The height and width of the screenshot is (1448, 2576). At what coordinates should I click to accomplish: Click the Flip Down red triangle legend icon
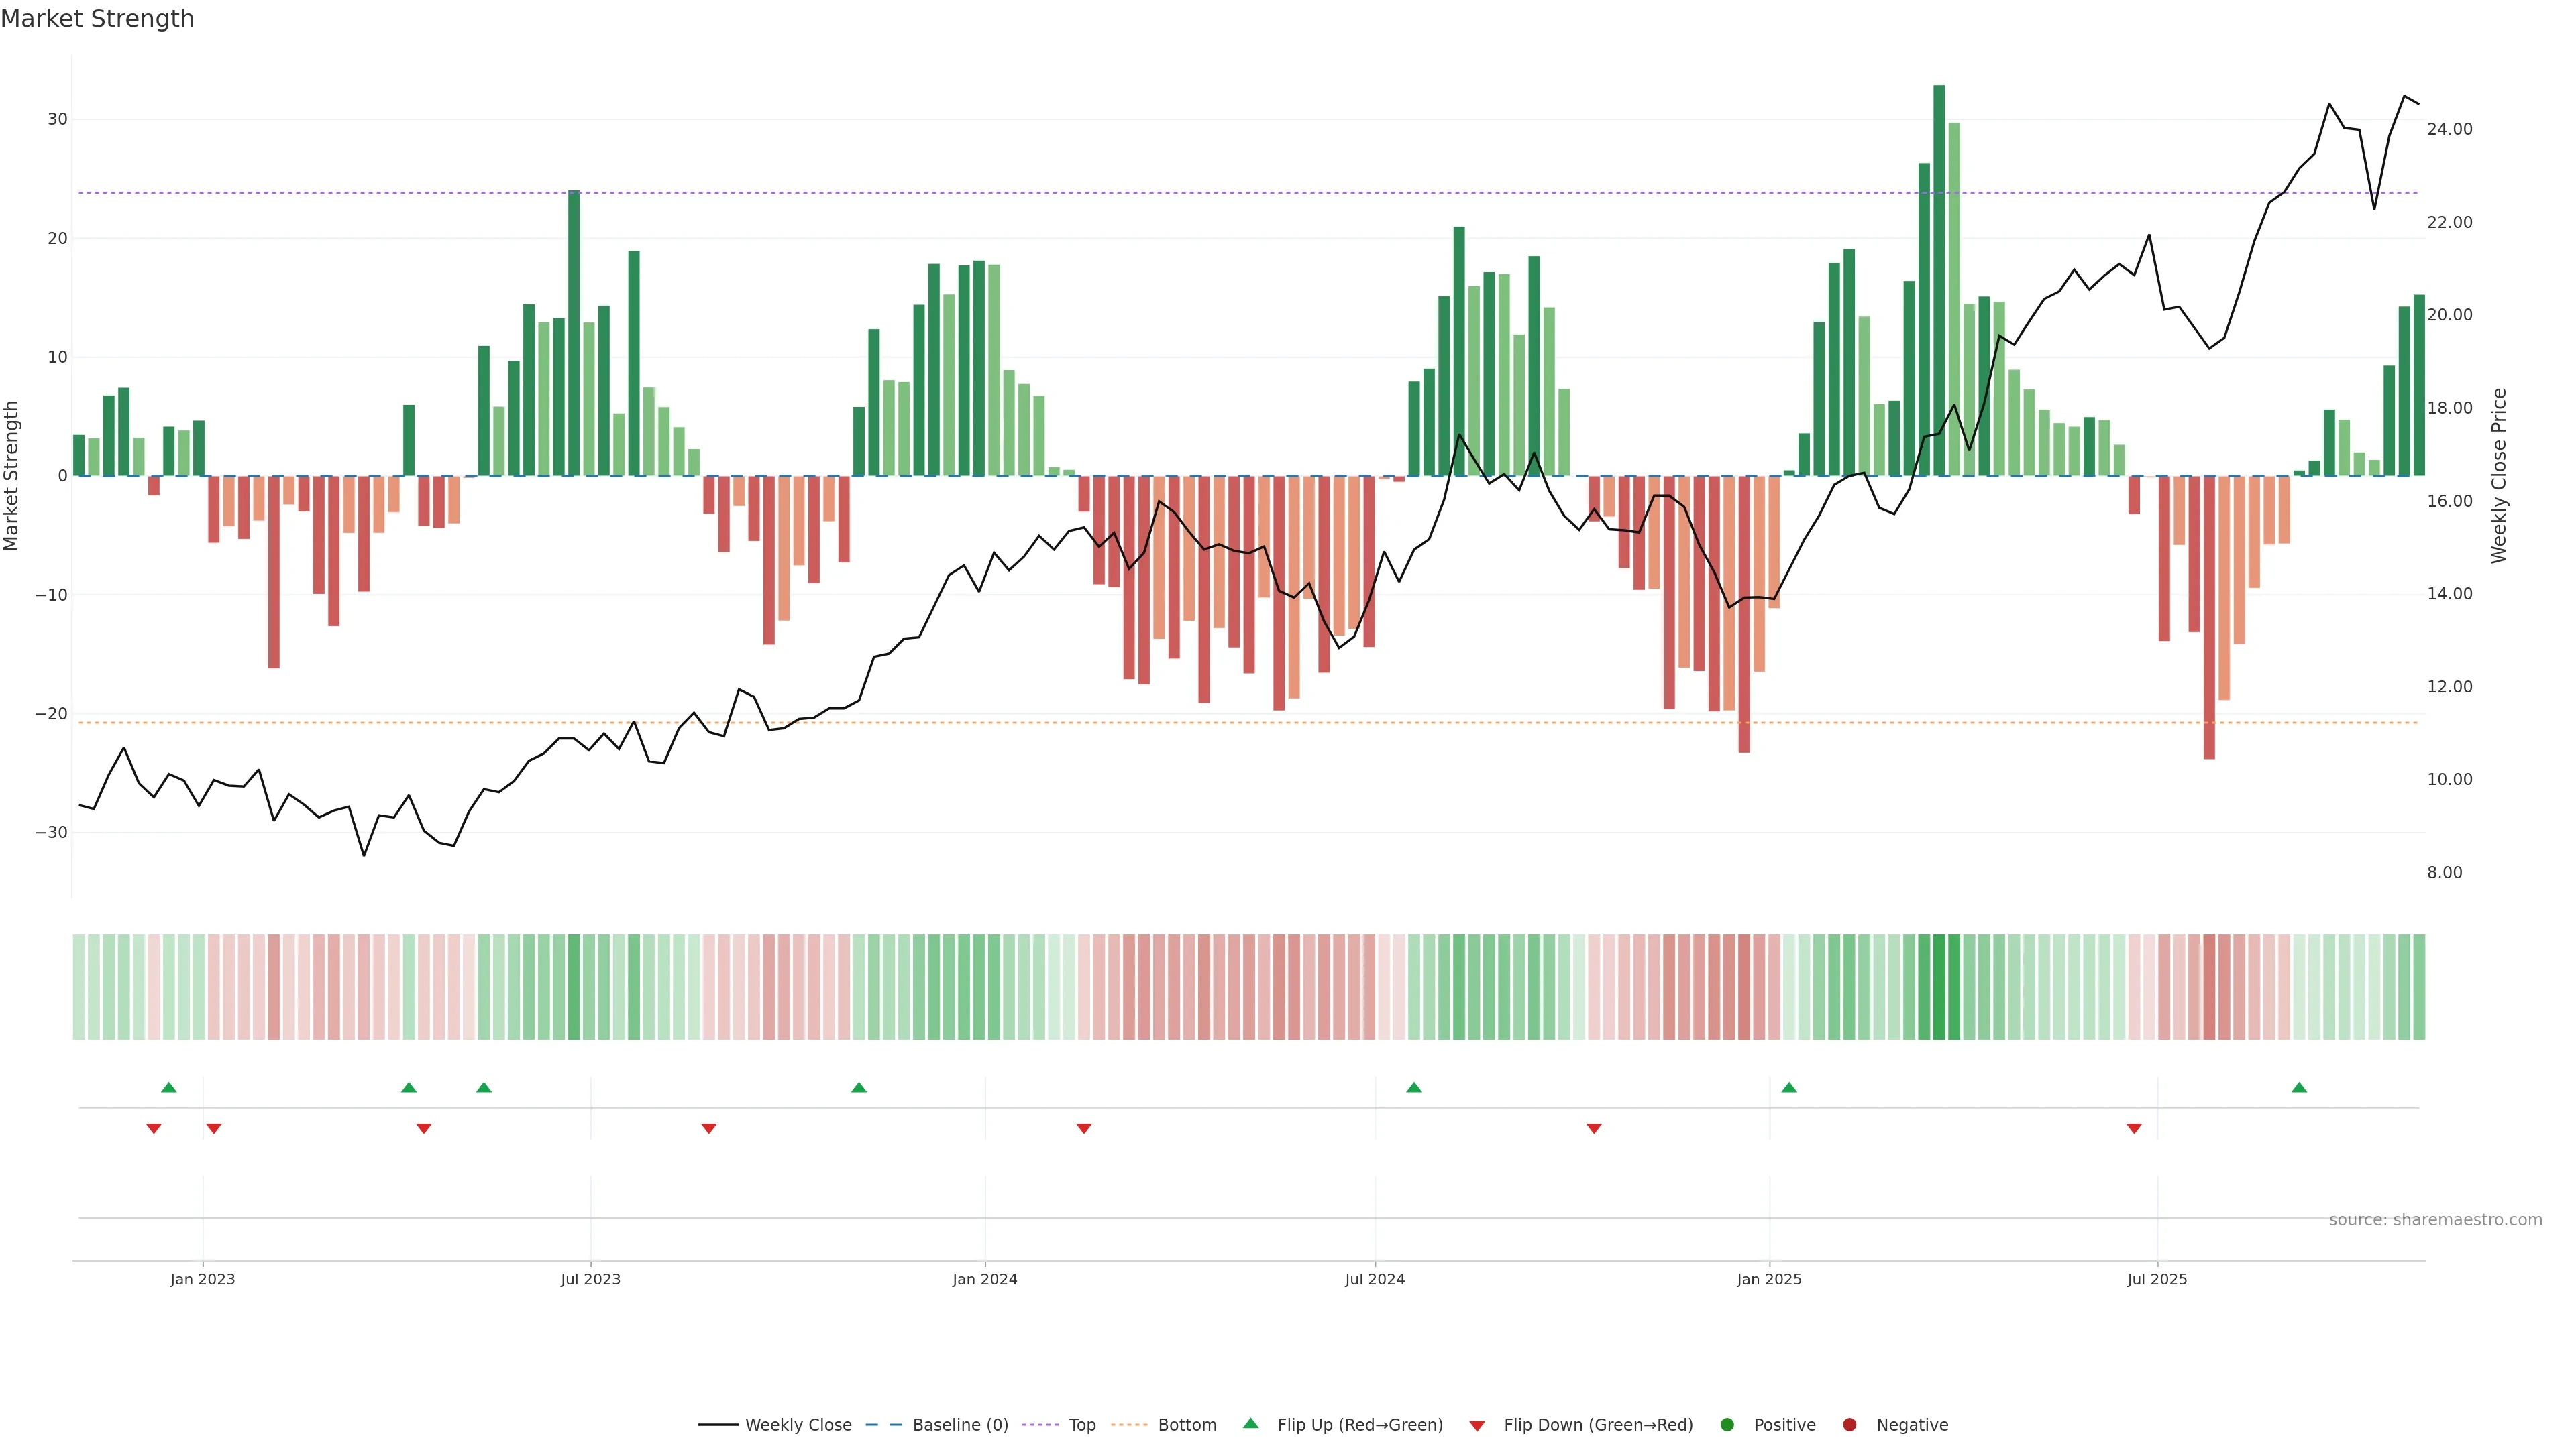1477,1426
